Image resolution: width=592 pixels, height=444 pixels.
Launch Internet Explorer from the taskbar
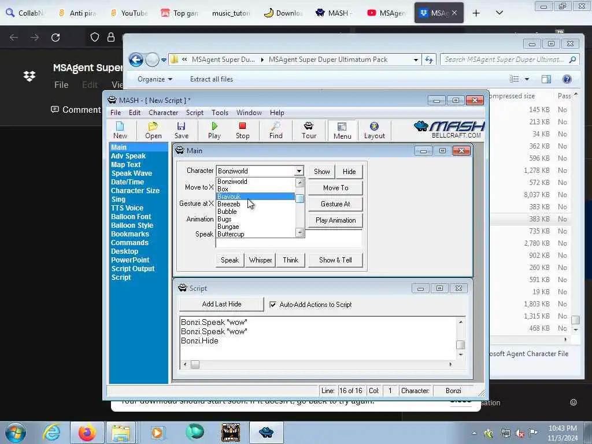pos(51,432)
